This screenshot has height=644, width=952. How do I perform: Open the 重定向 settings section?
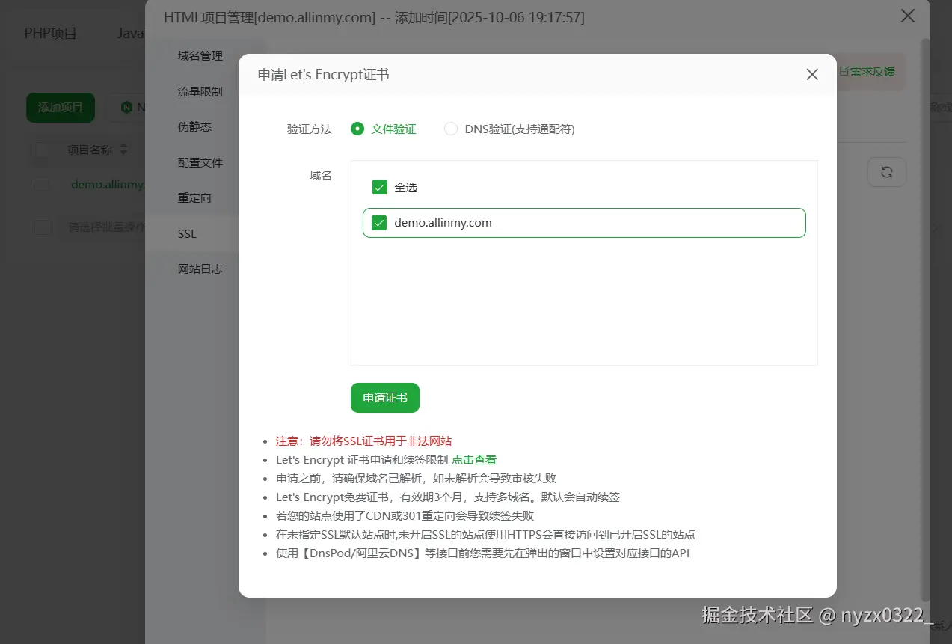tap(195, 197)
